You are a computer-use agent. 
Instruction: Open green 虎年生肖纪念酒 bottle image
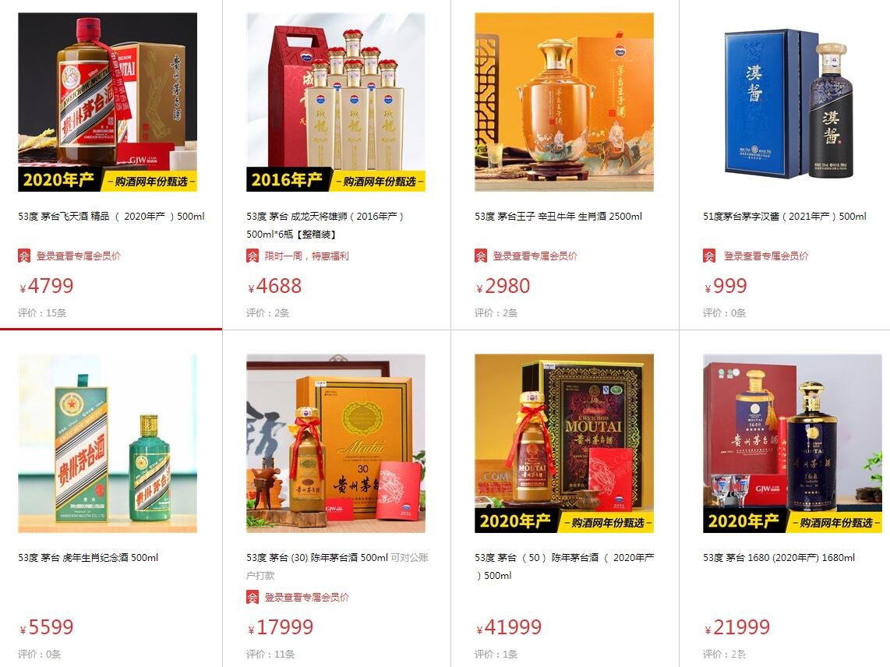click(108, 443)
